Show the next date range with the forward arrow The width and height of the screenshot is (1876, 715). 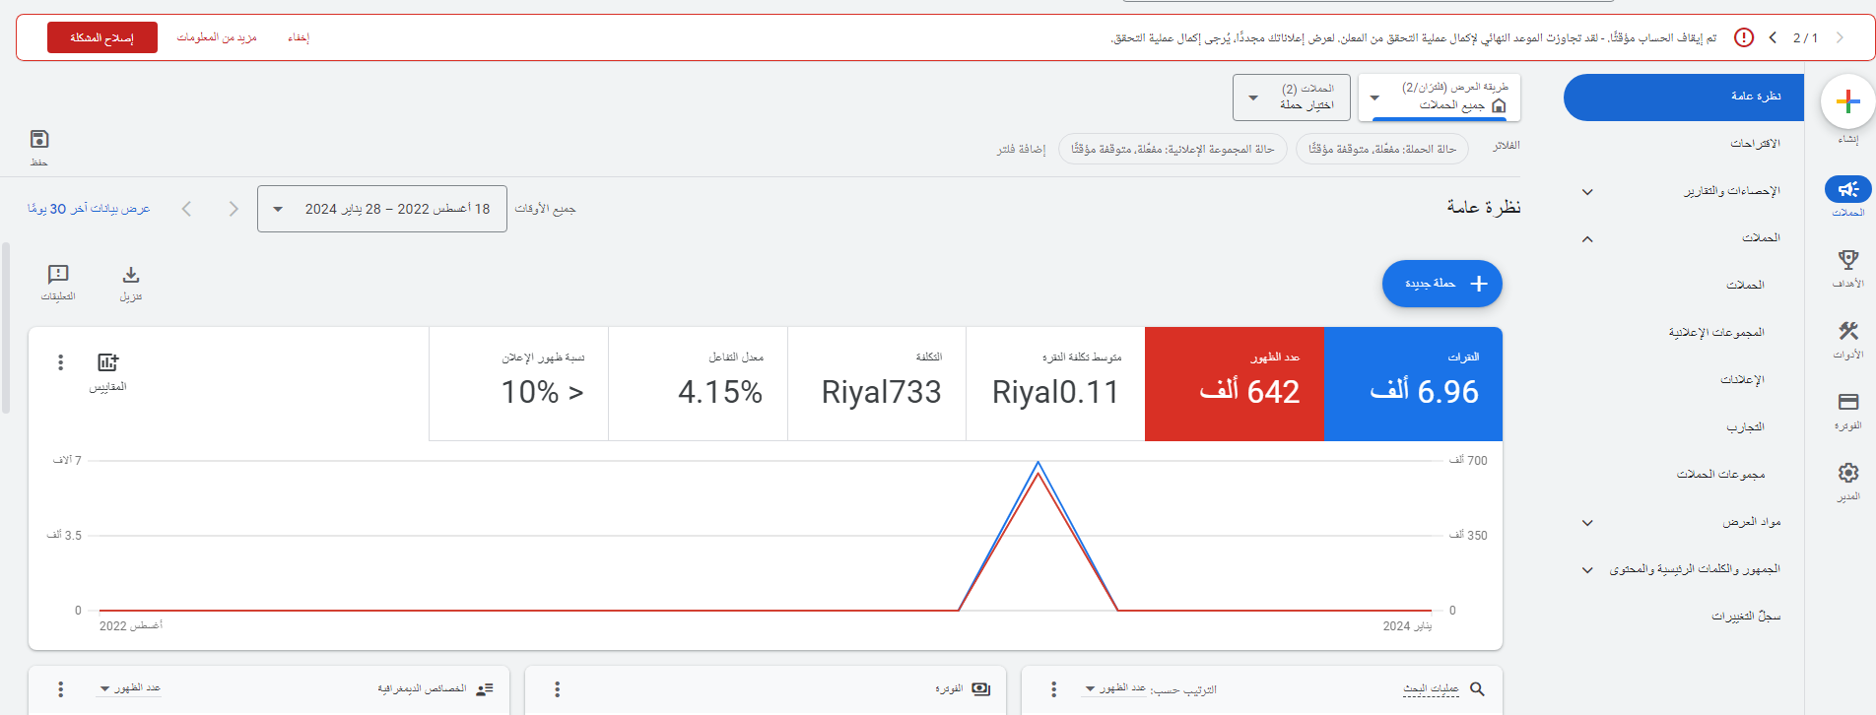186,209
